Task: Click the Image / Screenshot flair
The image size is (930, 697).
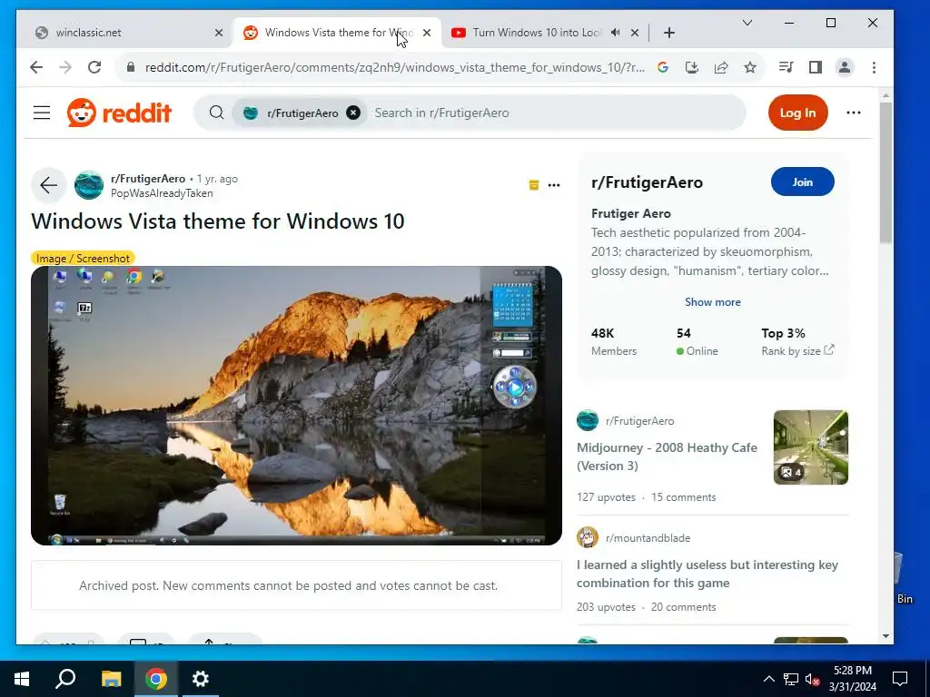Action: 83,259
